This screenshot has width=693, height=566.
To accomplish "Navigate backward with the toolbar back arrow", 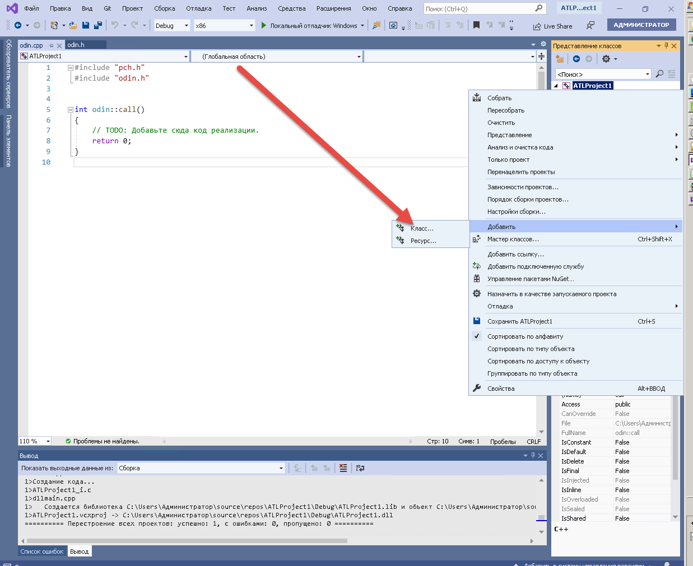I will (18, 25).
